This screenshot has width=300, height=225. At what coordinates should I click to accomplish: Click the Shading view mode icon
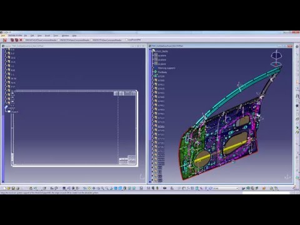point(124,188)
